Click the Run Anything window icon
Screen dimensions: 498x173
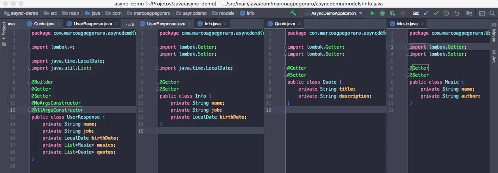[x=482, y=13]
